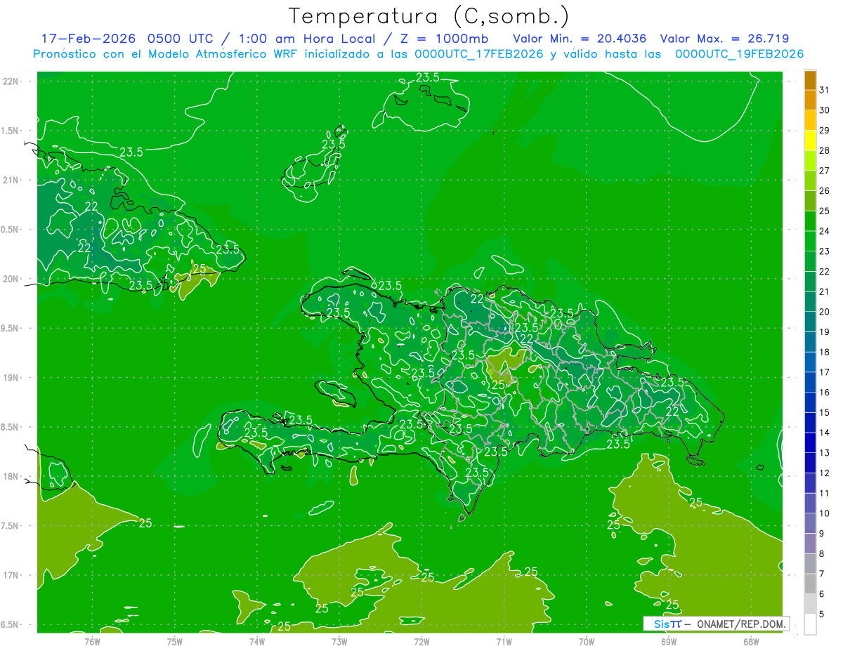The width and height of the screenshot is (843, 651).
Task: Click 'Pronóstico con el Modelo Atmósferico WRF' text
Action: [167, 54]
